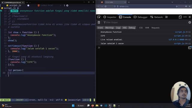Open the Inspector panel
192x108 pixels.
coord(110,17)
